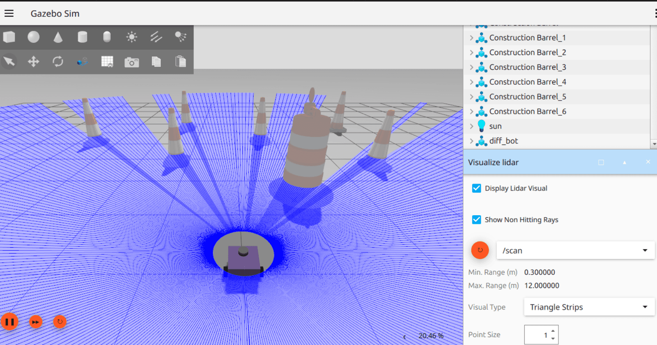The height and width of the screenshot is (345, 657).
Task: Open the Visual Type dropdown
Action: [589, 307]
